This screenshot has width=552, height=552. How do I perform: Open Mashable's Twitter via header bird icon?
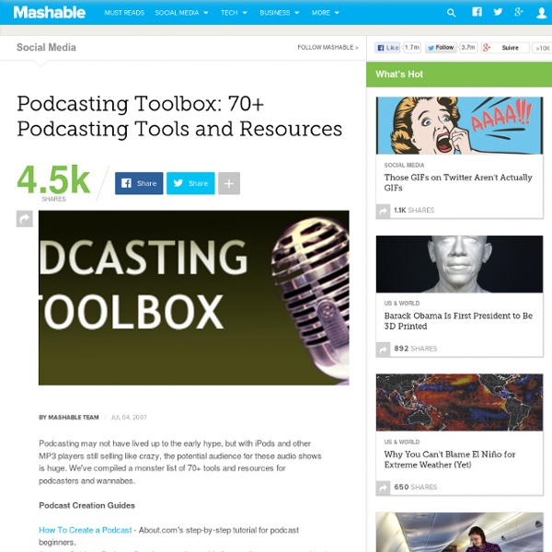pyautogui.click(x=498, y=12)
